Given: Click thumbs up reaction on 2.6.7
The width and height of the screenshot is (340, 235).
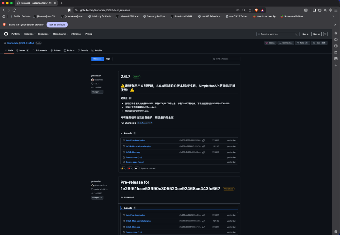Looking at the screenshot, I should (123, 168).
